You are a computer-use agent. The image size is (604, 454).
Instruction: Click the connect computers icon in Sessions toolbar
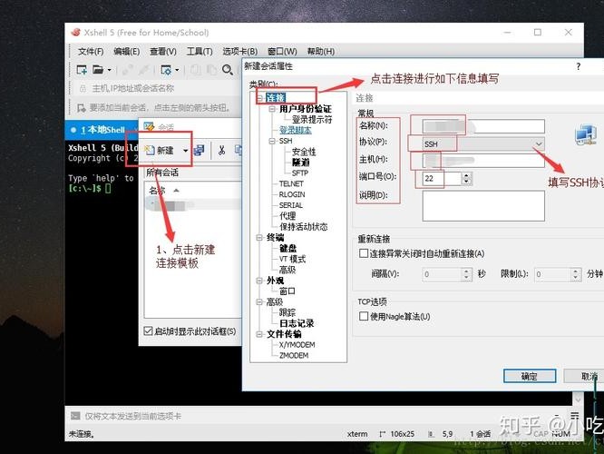(200, 150)
